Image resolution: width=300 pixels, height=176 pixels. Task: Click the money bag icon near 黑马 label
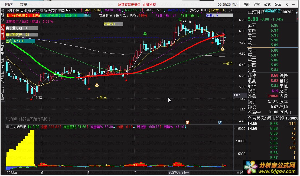pos(97,85)
